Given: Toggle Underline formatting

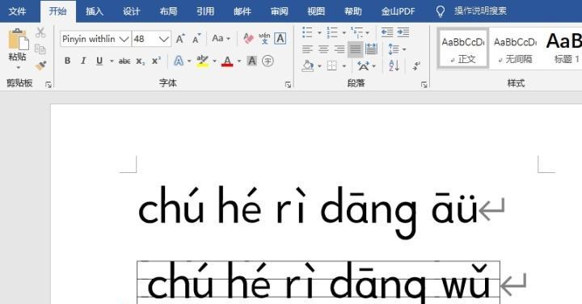Looking at the screenshot, I should (99, 61).
